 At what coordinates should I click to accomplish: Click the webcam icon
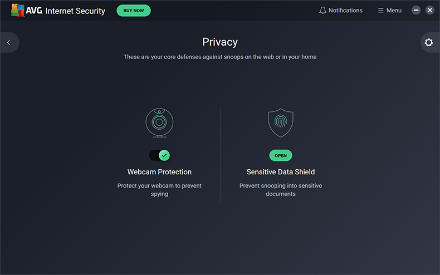pos(159,122)
